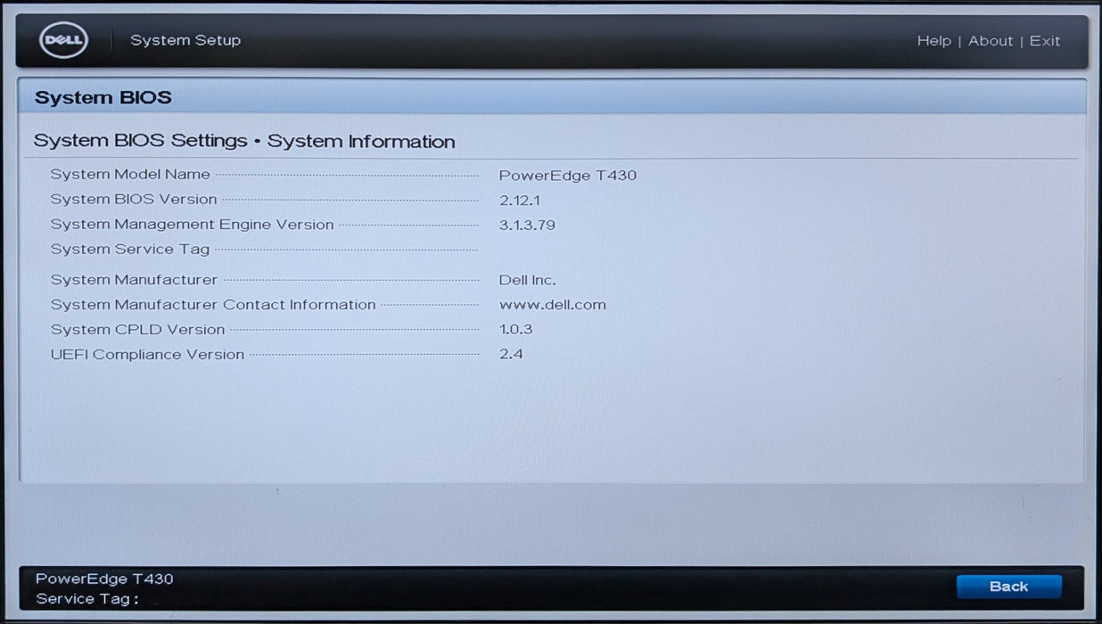Image resolution: width=1102 pixels, height=624 pixels.
Task: Open the Help link
Action: point(933,41)
